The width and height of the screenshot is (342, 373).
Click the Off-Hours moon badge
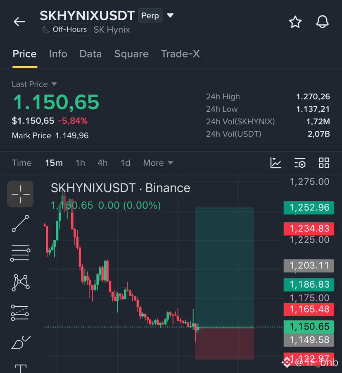[x=65, y=30]
